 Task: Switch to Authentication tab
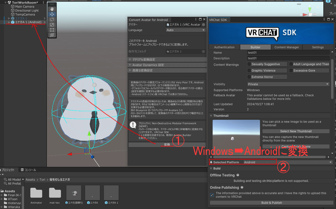point(224,47)
